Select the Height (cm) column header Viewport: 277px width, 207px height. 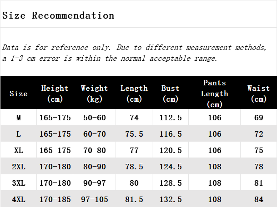tap(55, 94)
